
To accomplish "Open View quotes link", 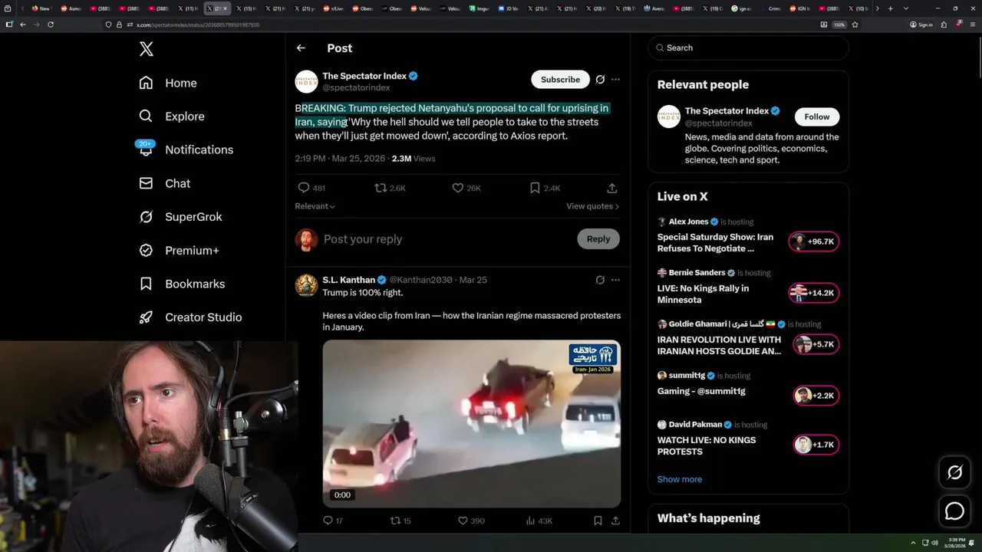I will pyautogui.click(x=592, y=206).
